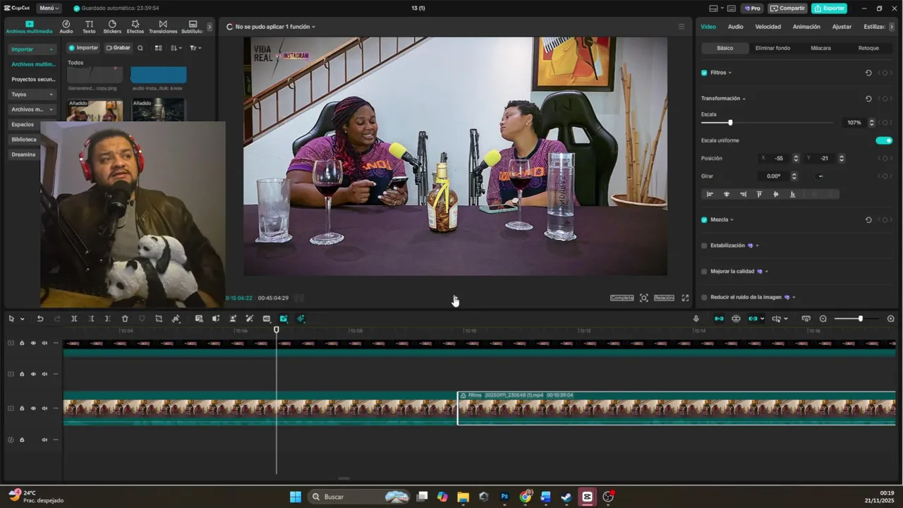Image resolution: width=903 pixels, height=508 pixels.
Task: Mute the bottom audio track
Action: [44, 440]
